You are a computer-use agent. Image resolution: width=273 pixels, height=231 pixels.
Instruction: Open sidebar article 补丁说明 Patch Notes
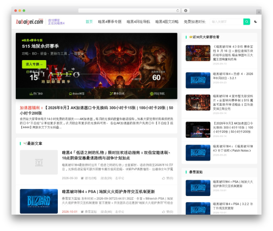tap(233, 149)
